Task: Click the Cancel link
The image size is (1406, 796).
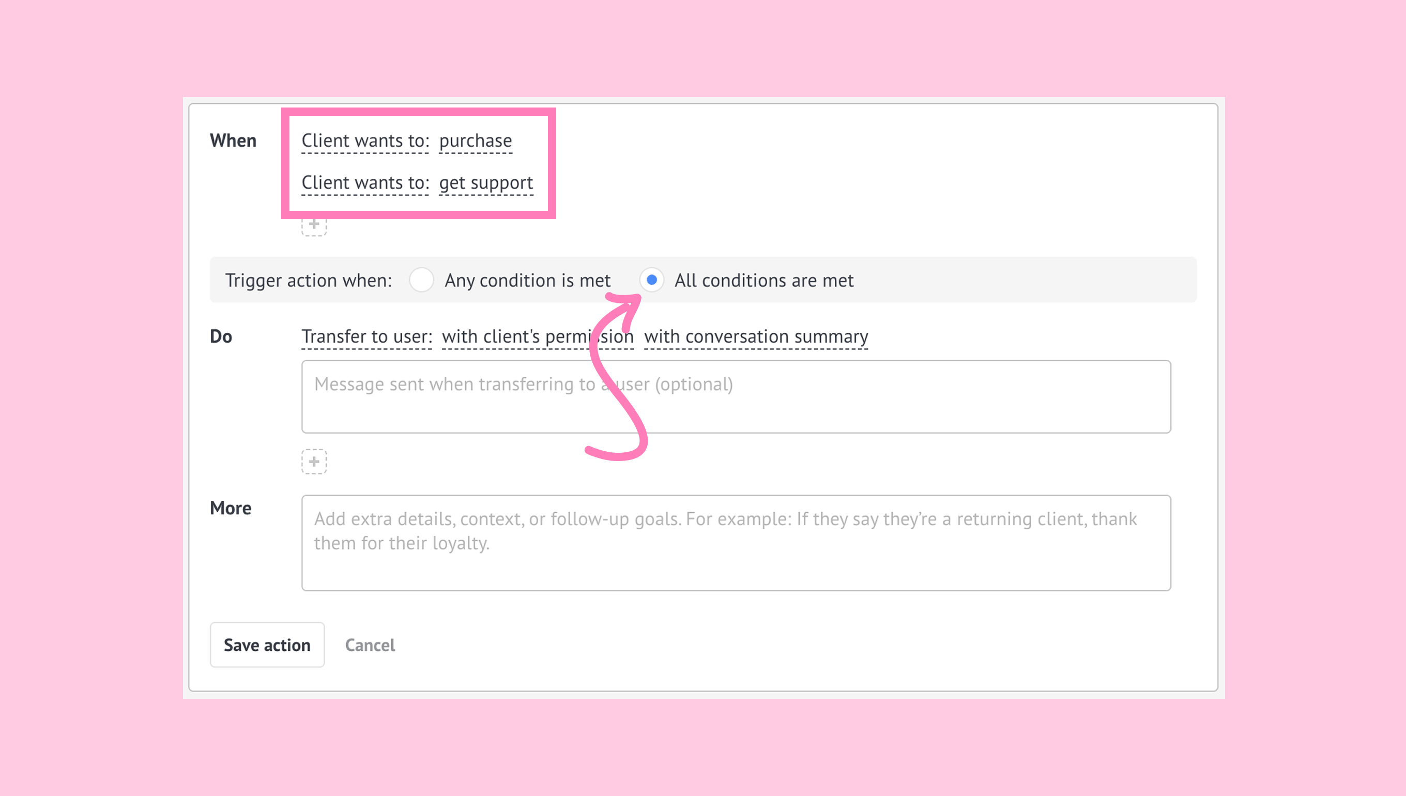Action: pos(370,645)
